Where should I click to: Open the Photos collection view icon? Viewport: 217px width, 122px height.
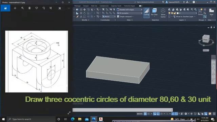click(5, 8)
